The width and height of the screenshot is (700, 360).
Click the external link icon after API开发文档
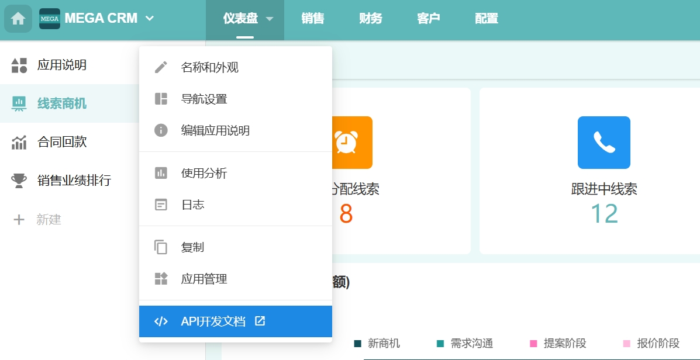point(260,321)
